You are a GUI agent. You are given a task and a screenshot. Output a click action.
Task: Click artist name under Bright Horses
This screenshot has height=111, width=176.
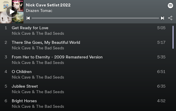click(38, 106)
